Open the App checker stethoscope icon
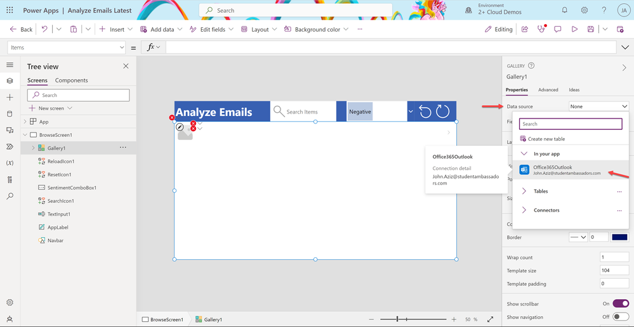The width and height of the screenshot is (634, 327). click(x=541, y=29)
